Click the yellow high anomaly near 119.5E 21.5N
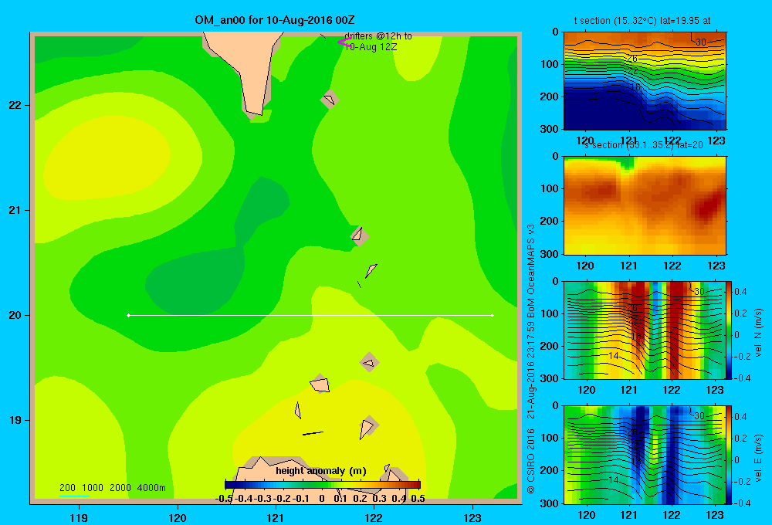The height and width of the screenshot is (525, 772). [x=108, y=157]
